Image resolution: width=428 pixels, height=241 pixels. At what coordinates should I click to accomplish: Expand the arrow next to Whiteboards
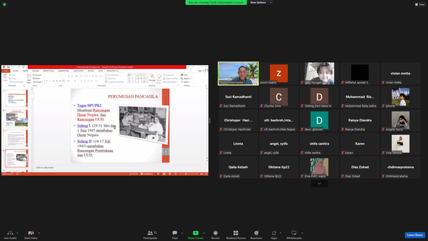[x=302, y=233]
